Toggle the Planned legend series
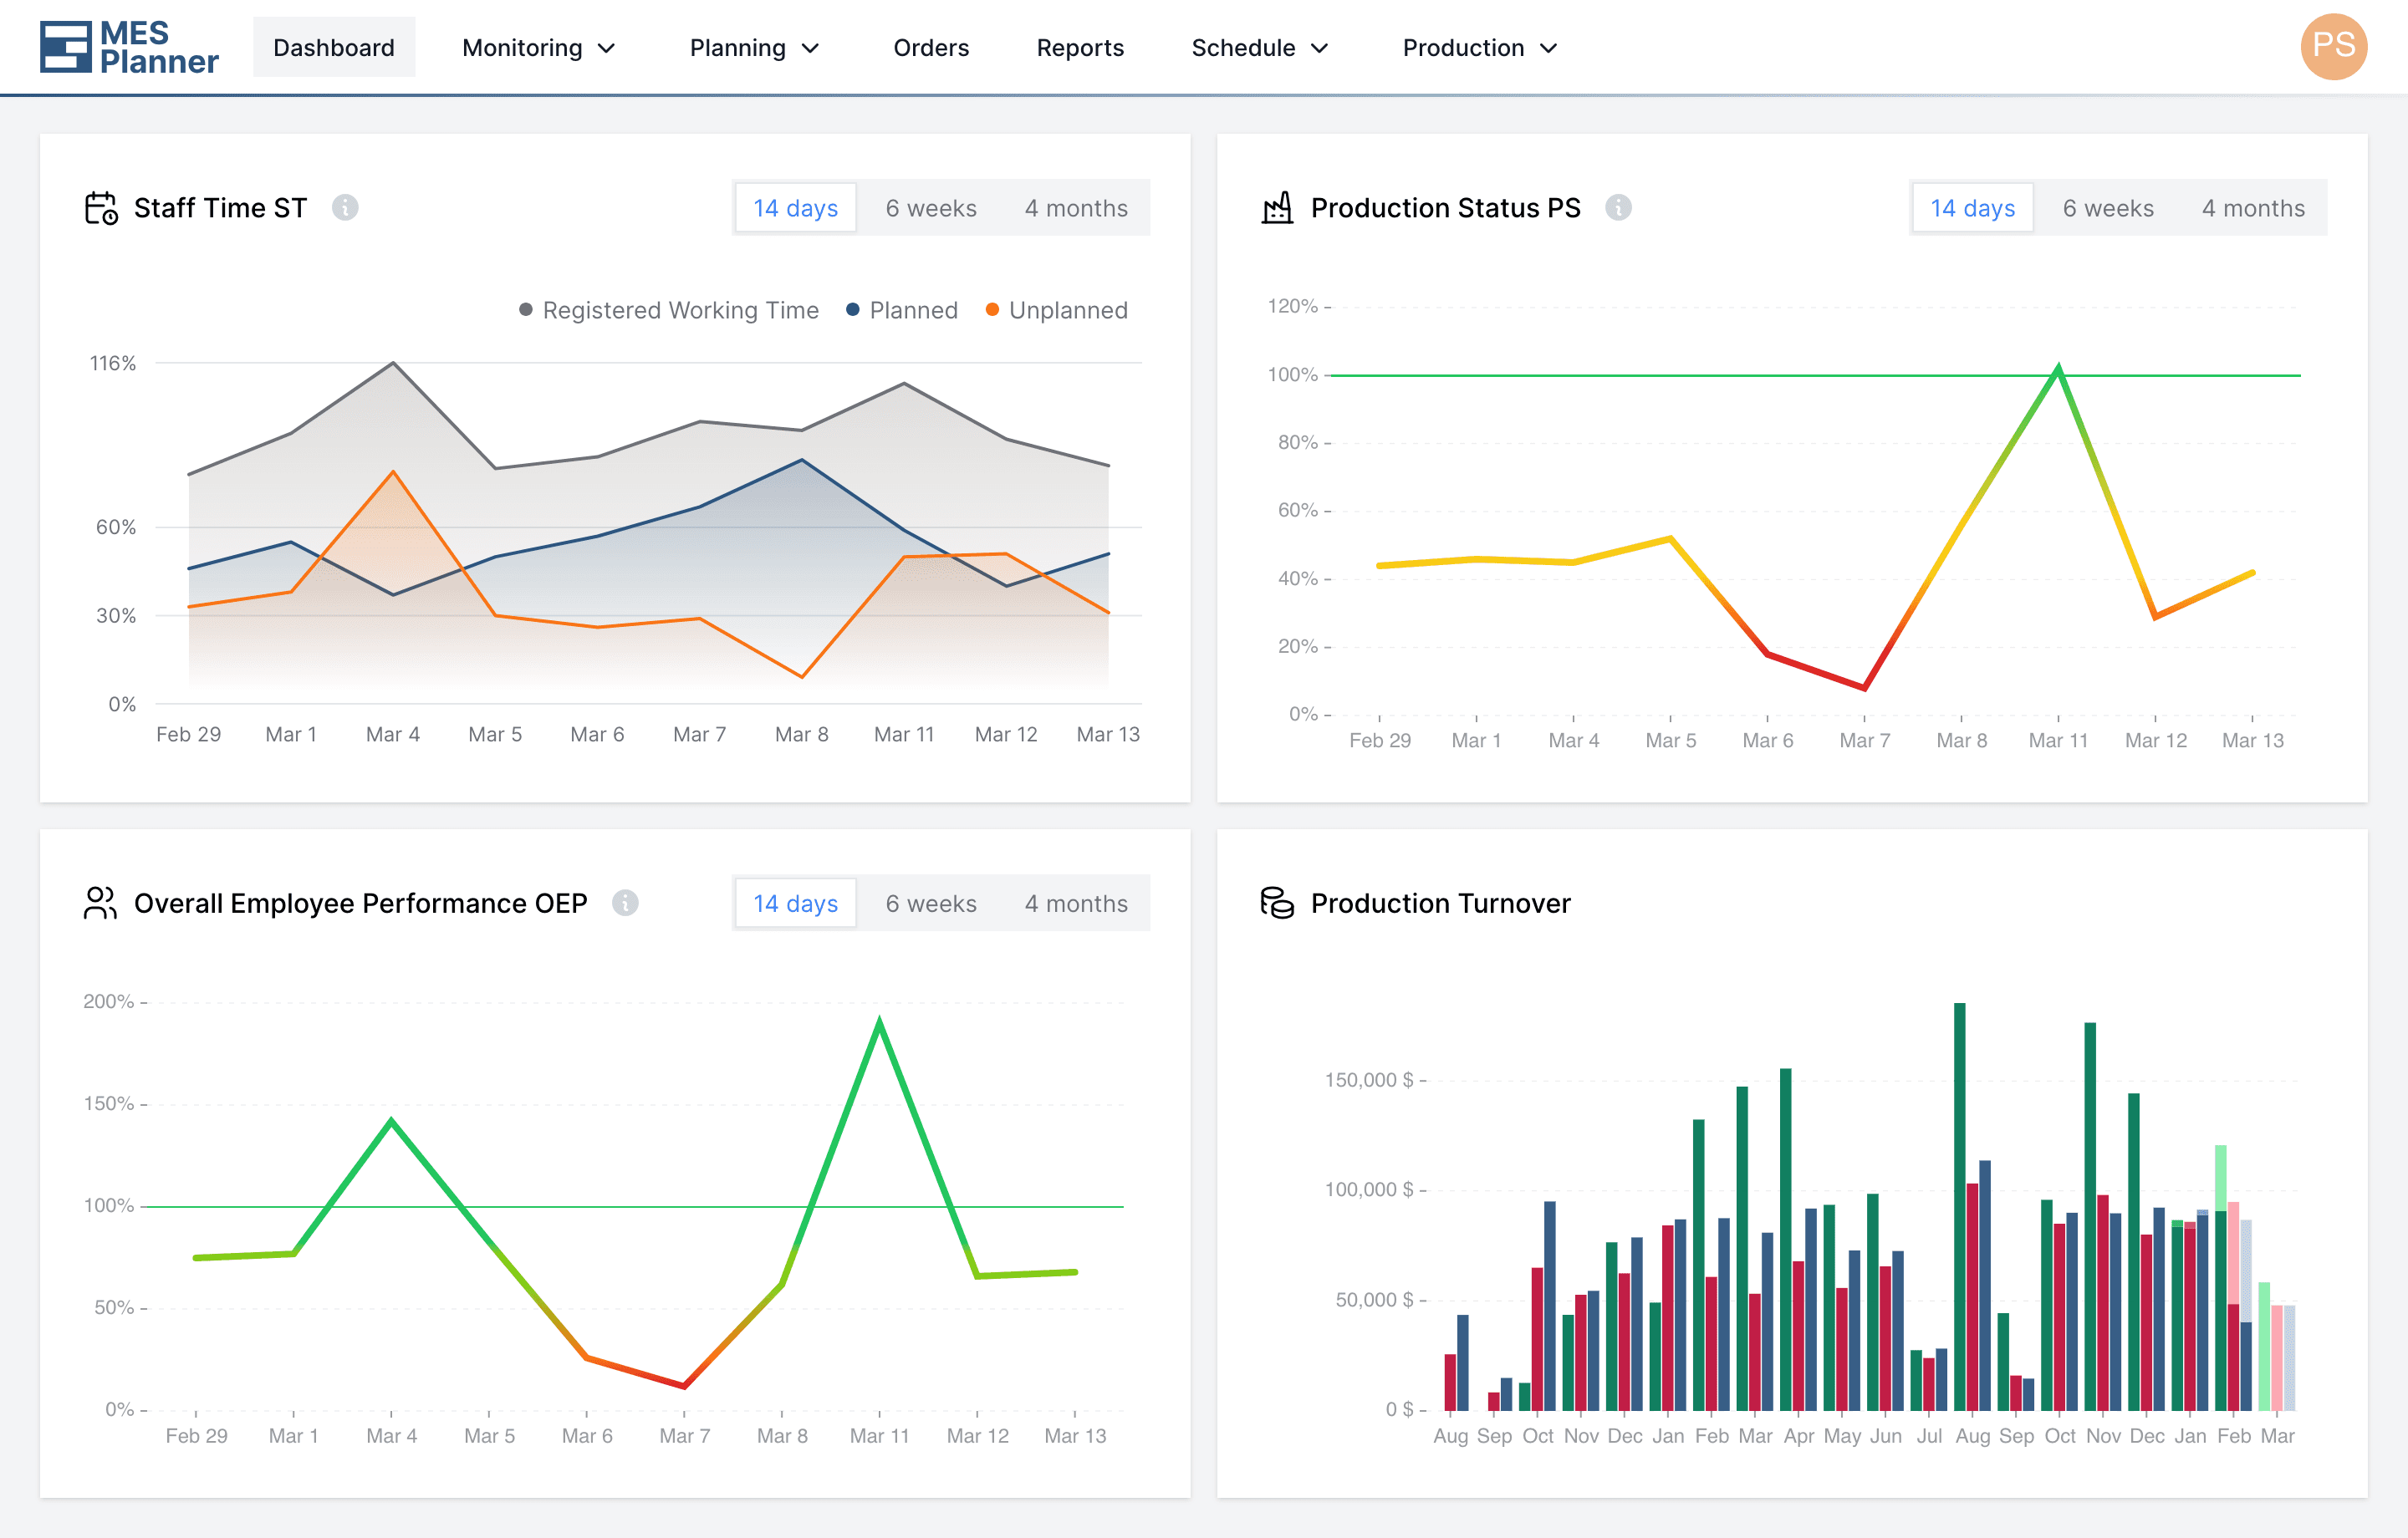2408x1538 pixels. (902, 310)
